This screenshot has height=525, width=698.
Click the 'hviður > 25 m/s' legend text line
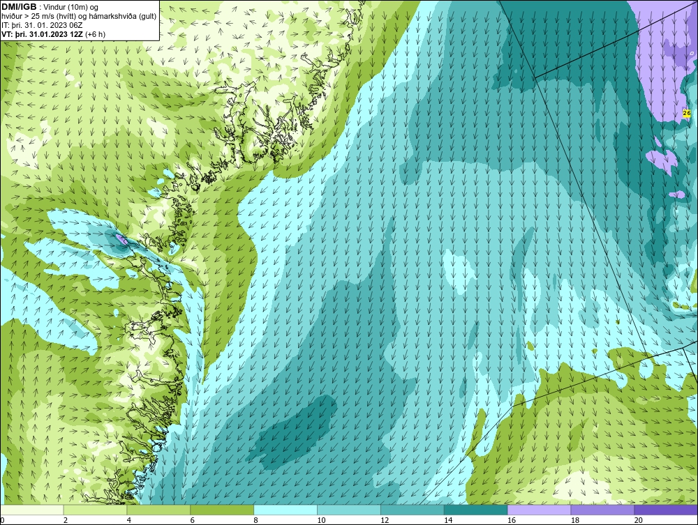[79, 17]
